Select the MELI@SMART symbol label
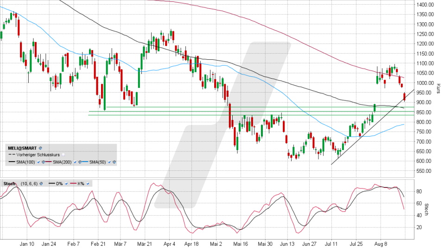 tap(22, 148)
